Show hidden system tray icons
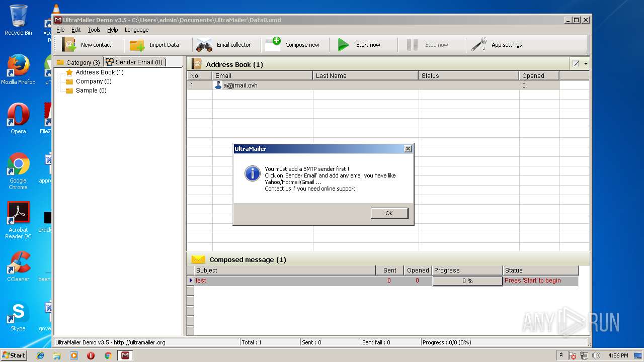Viewport: 644px width, 362px height. point(561,355)
